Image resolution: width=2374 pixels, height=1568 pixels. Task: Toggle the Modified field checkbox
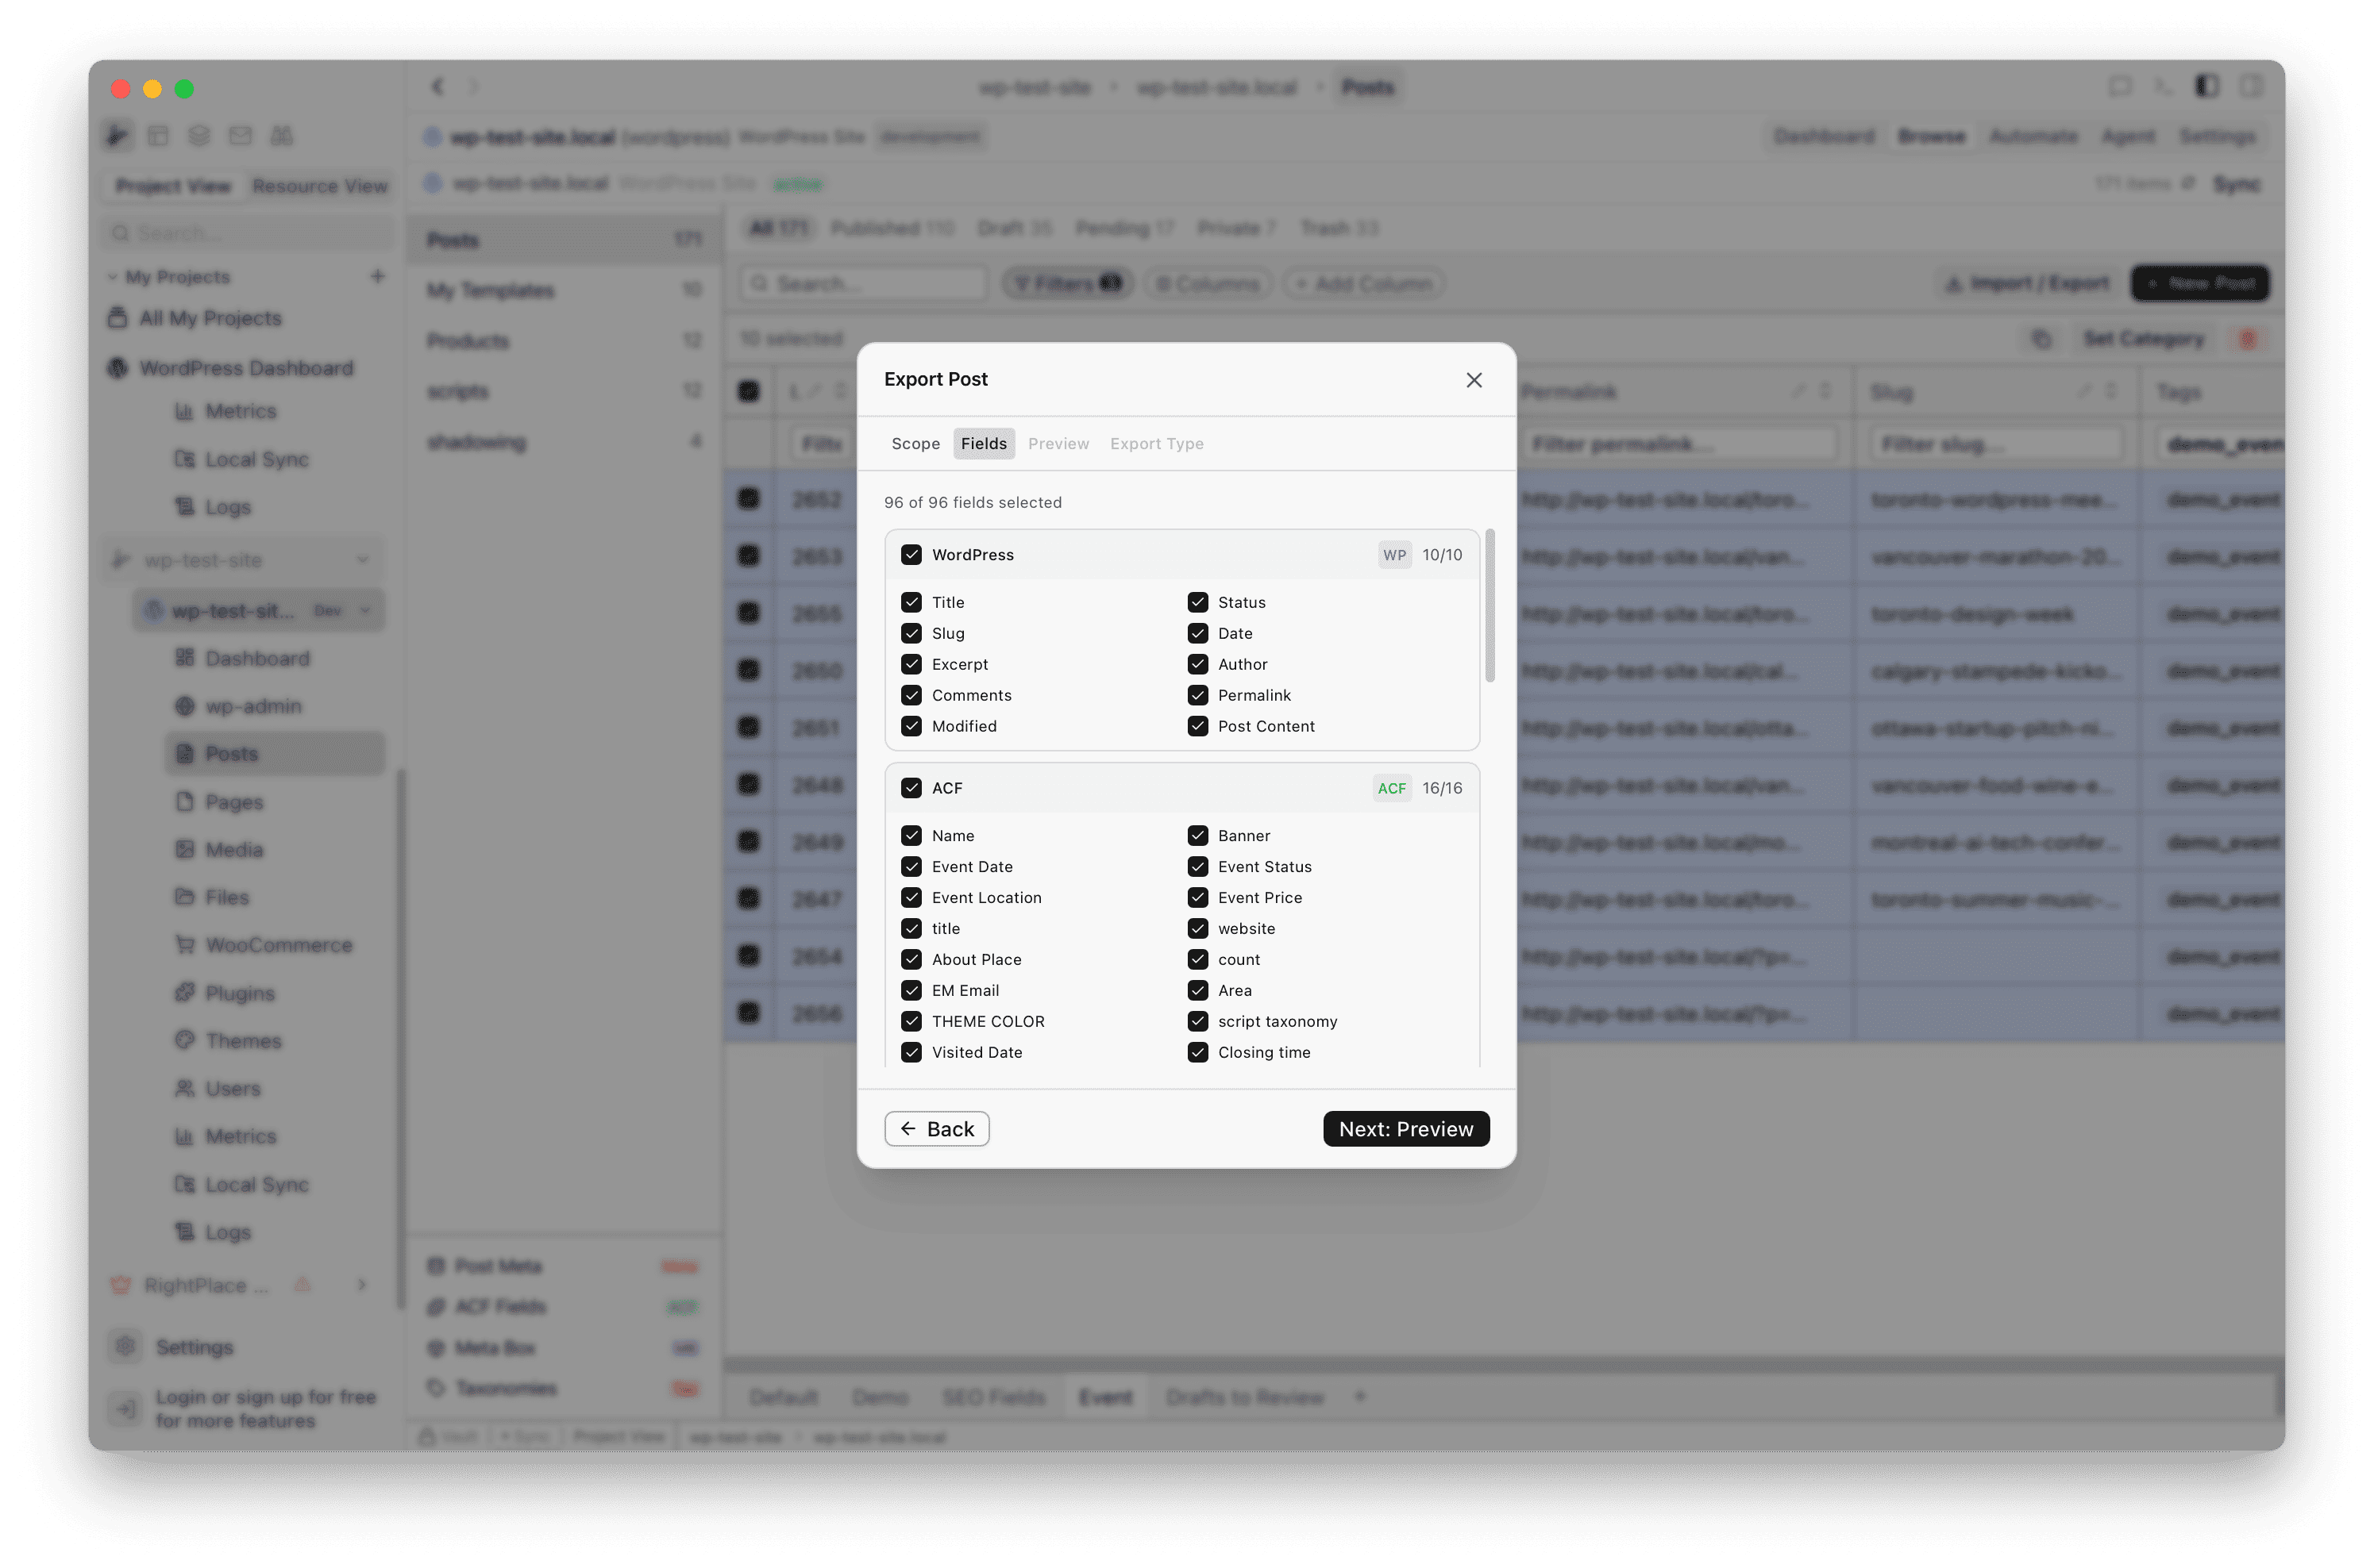click(911, 726)
